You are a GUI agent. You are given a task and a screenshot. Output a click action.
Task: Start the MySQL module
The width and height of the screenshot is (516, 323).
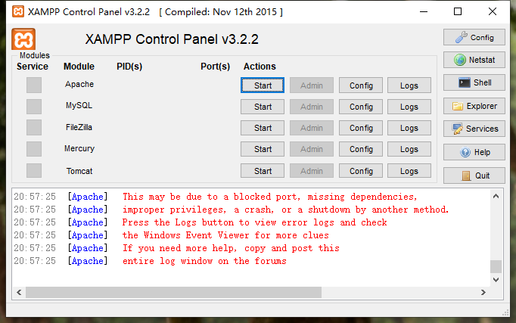click(263, 107)
